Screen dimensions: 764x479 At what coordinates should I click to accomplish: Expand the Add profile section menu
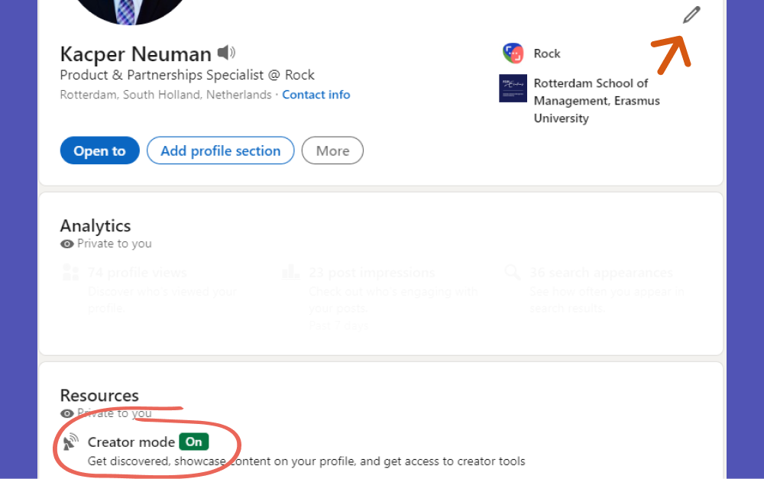220,150
